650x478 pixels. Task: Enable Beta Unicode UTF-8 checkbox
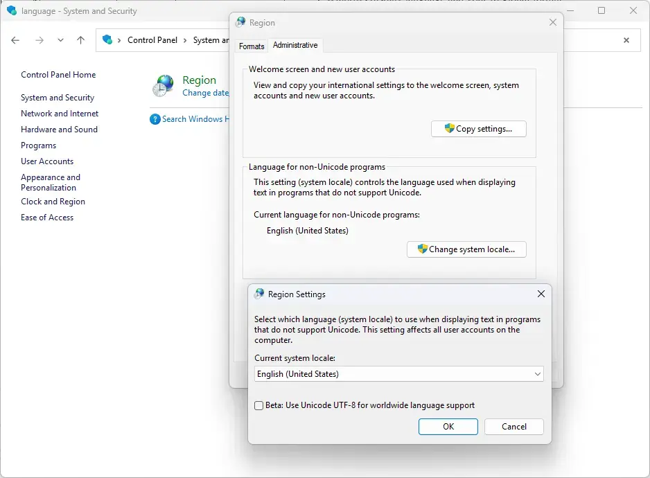[258, 405]
